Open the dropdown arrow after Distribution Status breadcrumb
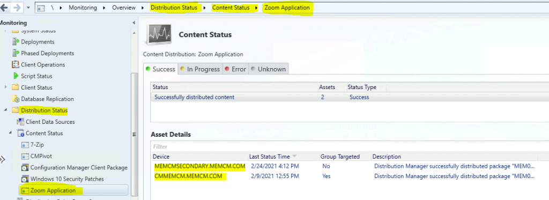Viewport: 549px width, 200px height. coord(205,8)
